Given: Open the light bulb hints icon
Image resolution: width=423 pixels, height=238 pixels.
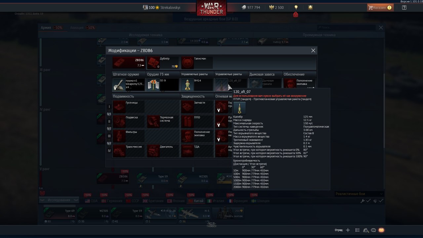Looking at the screenshot, I should click(296, 7).
